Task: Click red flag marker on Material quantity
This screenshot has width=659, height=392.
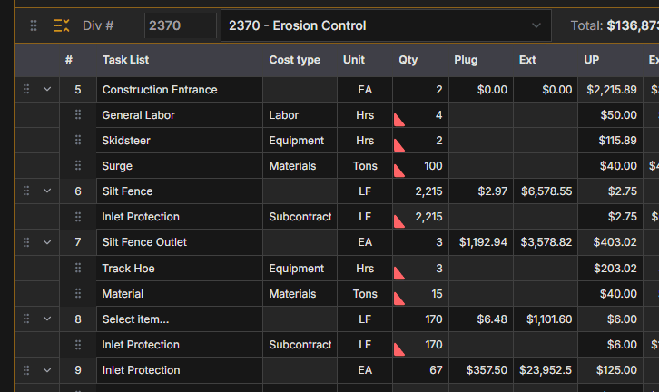Action: [398, 298]
